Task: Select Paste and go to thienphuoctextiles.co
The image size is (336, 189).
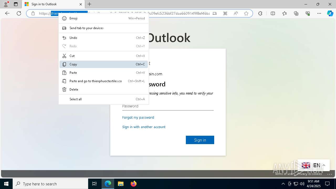Action: pyautogui.click(x=104, y=81)
